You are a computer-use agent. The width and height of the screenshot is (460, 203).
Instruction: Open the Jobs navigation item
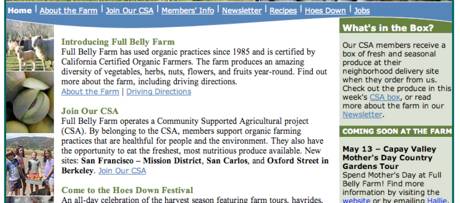[362, 10]
